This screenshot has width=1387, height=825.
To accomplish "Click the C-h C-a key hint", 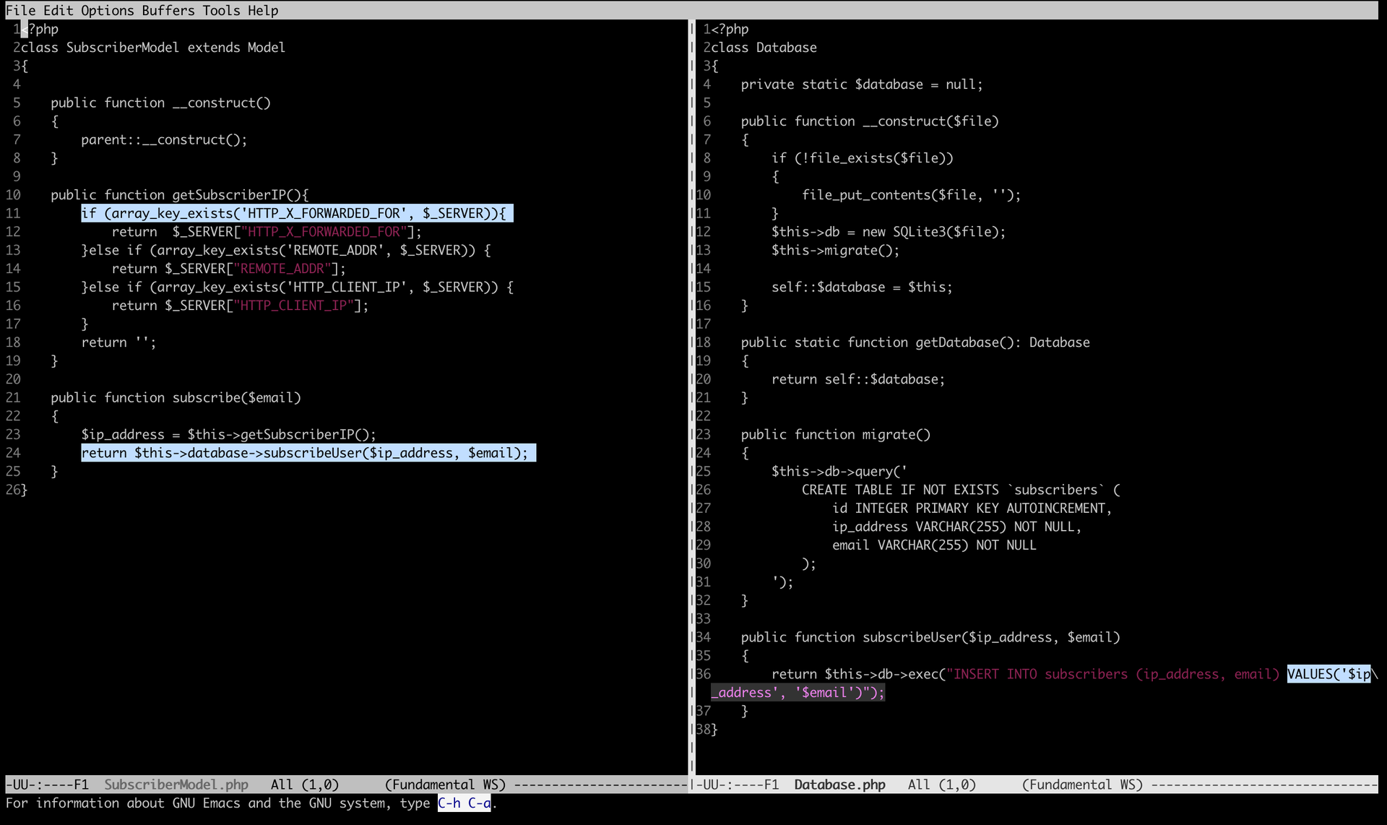I will click(x=465, y=803).
